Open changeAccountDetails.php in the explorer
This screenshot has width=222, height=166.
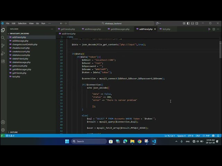point(25,44)
